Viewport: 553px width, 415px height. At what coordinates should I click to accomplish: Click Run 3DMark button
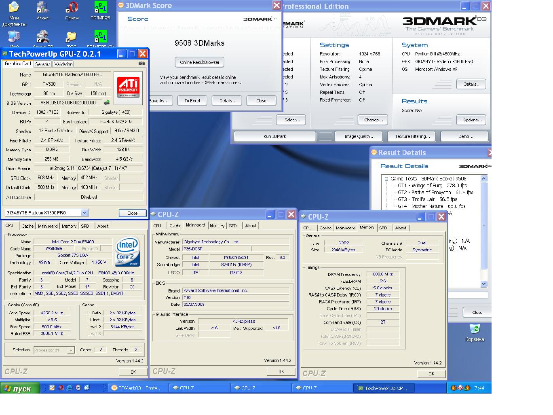(x=274, y=136)
